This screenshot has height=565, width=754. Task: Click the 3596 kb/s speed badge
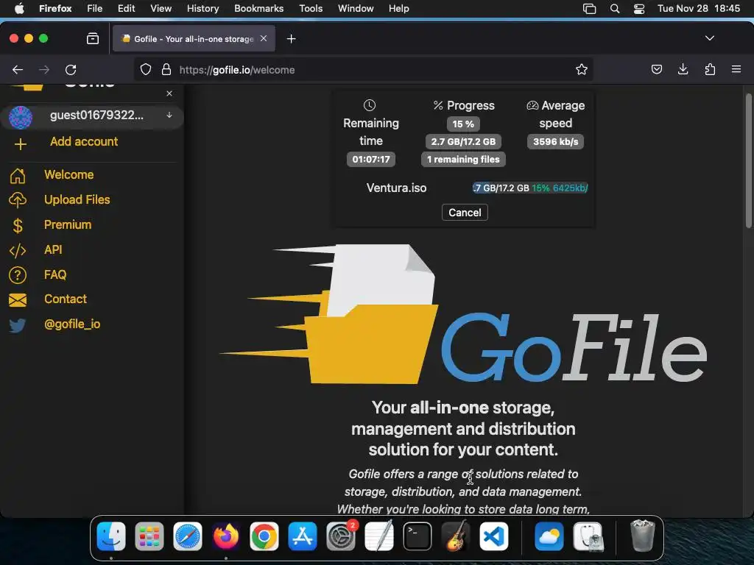click(x=555, y=142)
